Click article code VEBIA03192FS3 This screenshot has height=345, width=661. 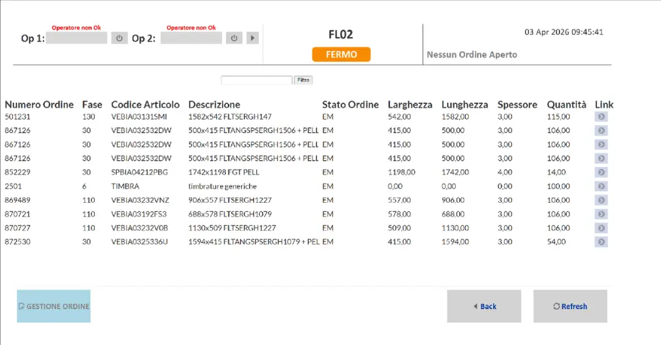pos(139,214)
